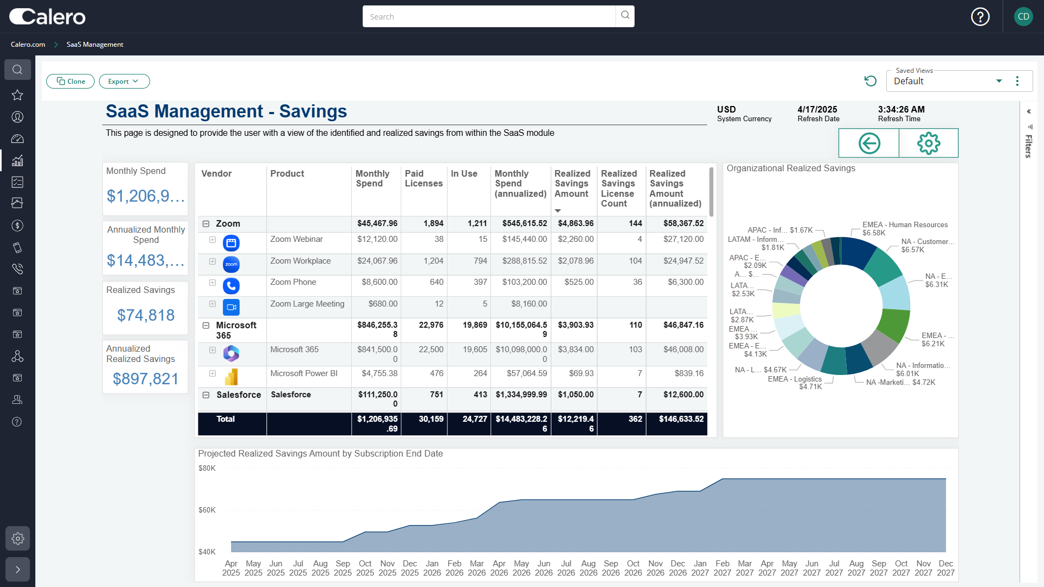The width and height of the screenshot is (1044, 587).
Task: Collapse the Zoom vendor group in the table
Action: coord(206,223)
